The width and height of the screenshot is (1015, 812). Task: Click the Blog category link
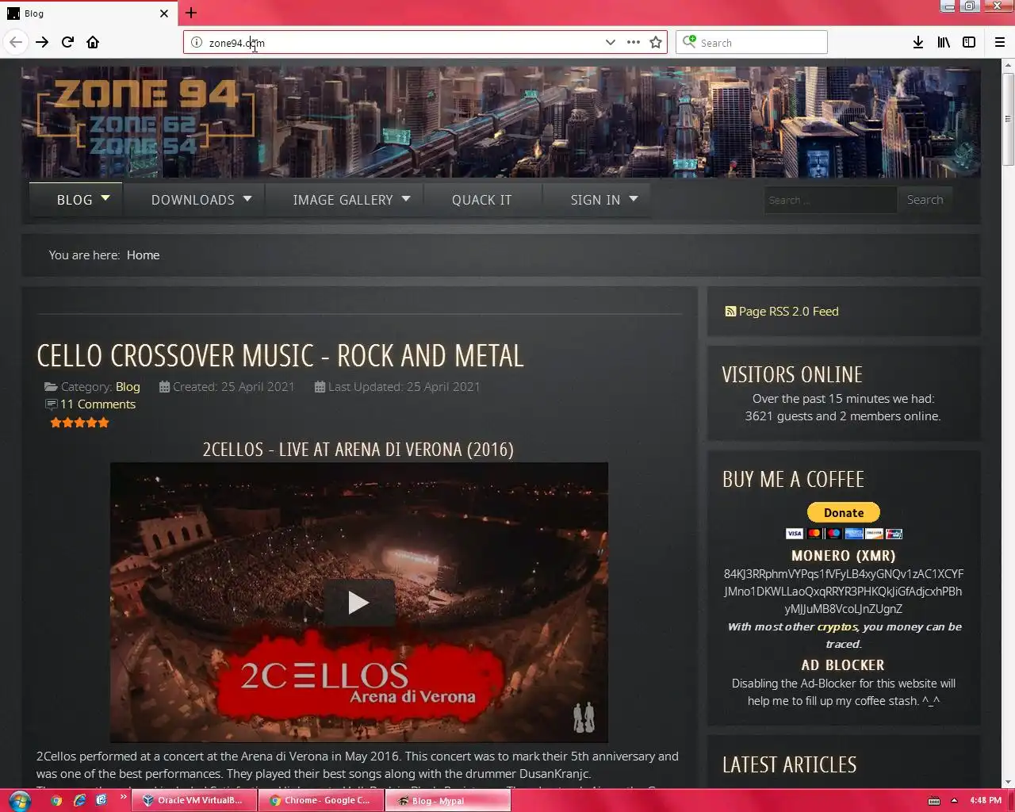pos(128,387)
